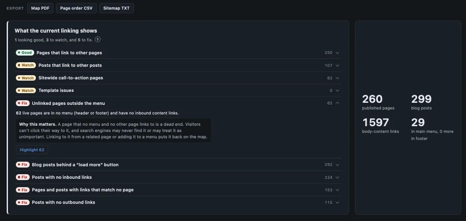Select 'Unlinked pages outside the menu' title
466x221 pixels.
(68, 103)
